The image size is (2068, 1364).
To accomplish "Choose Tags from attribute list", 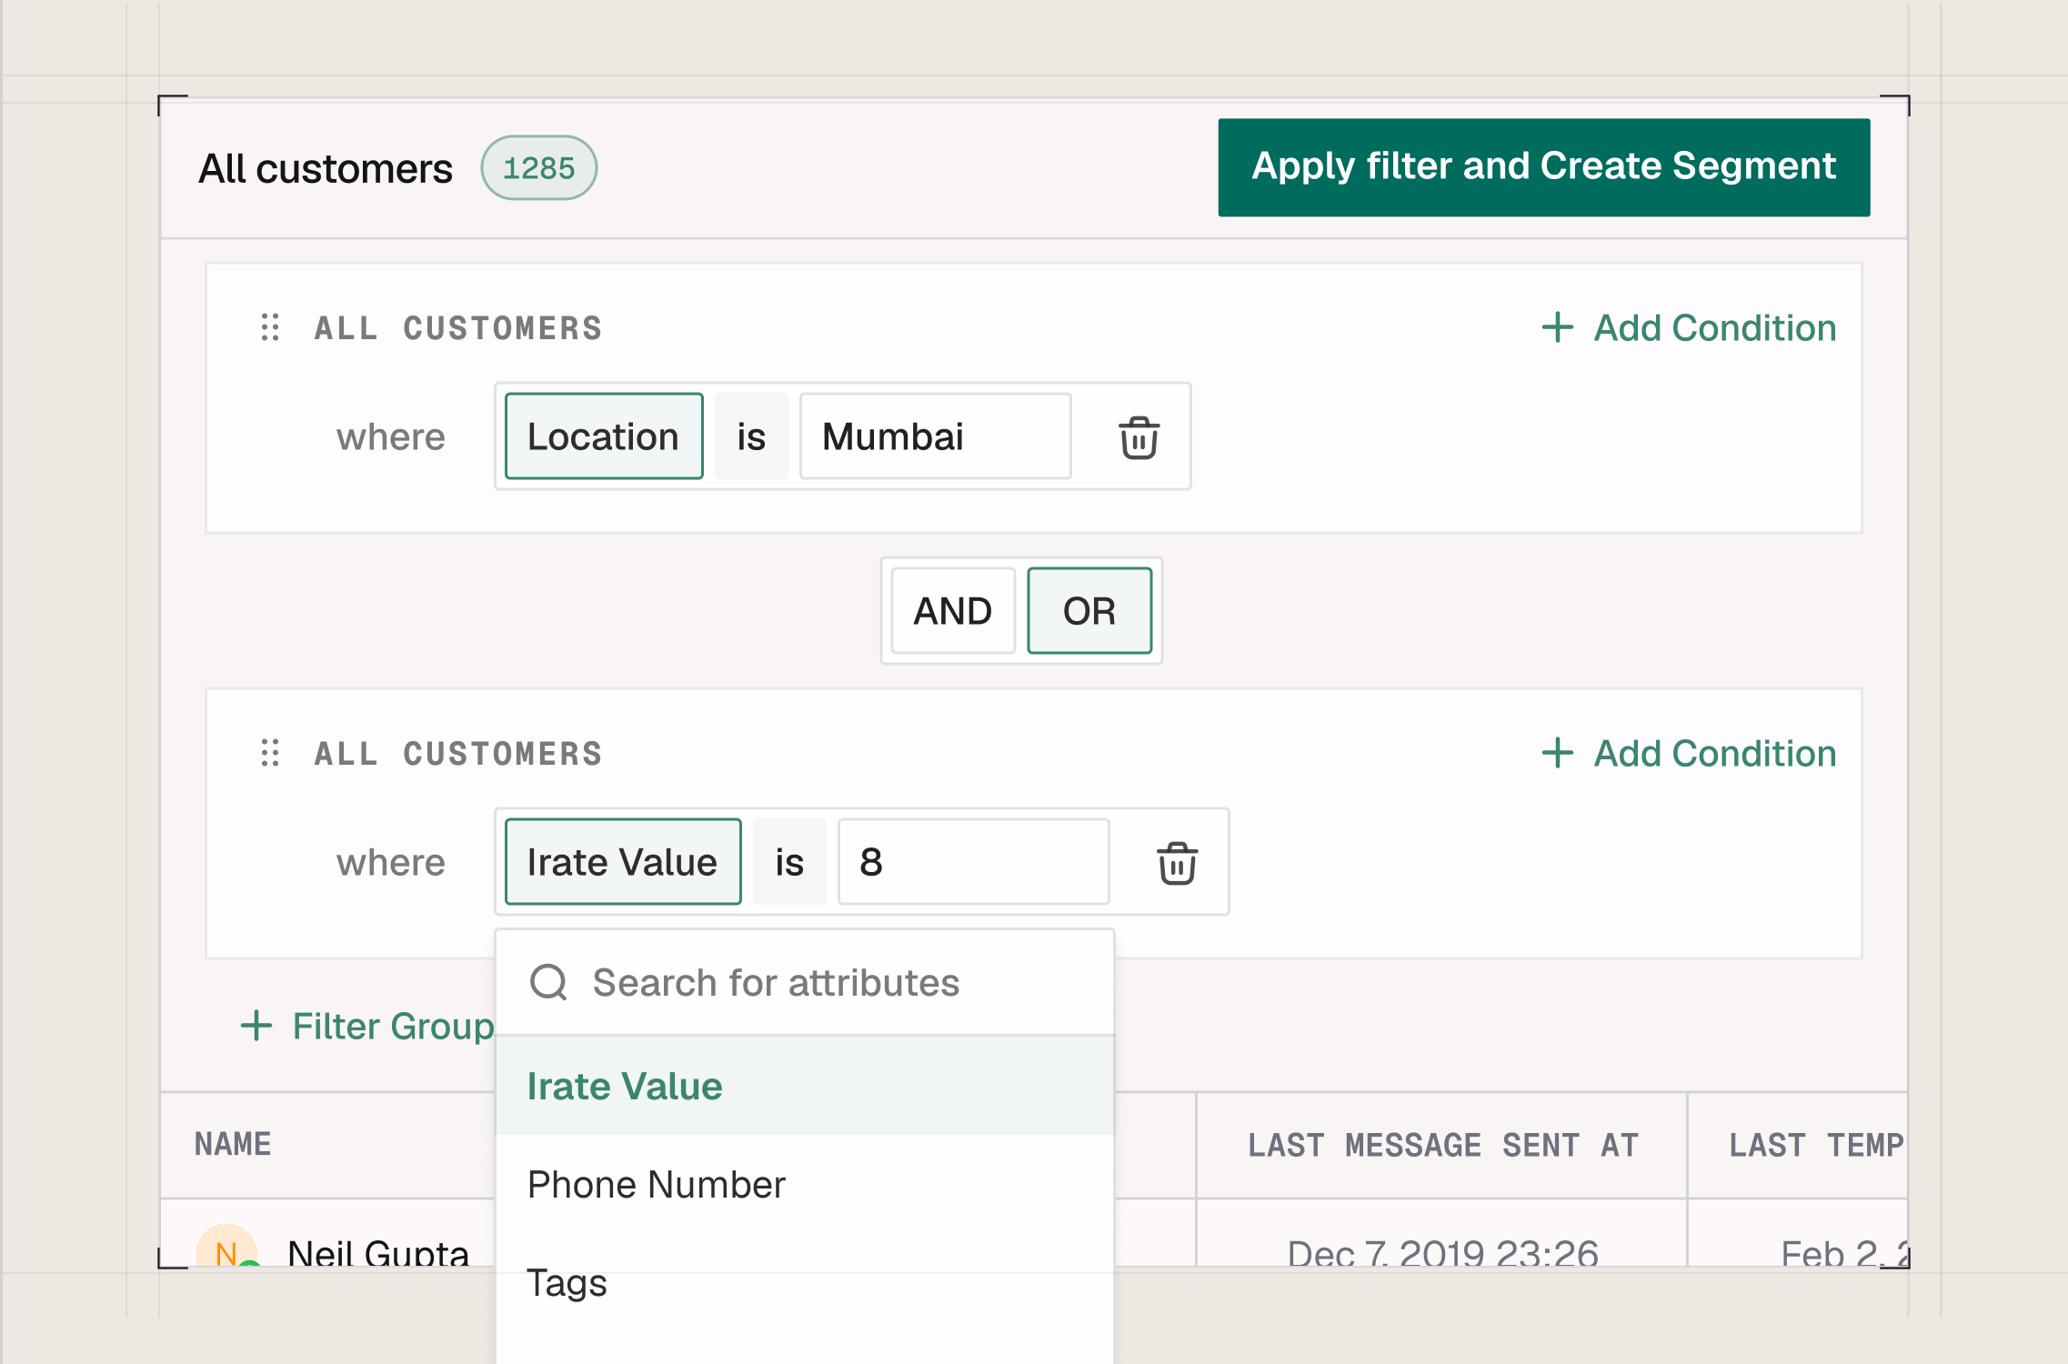I will [567, 1283].
